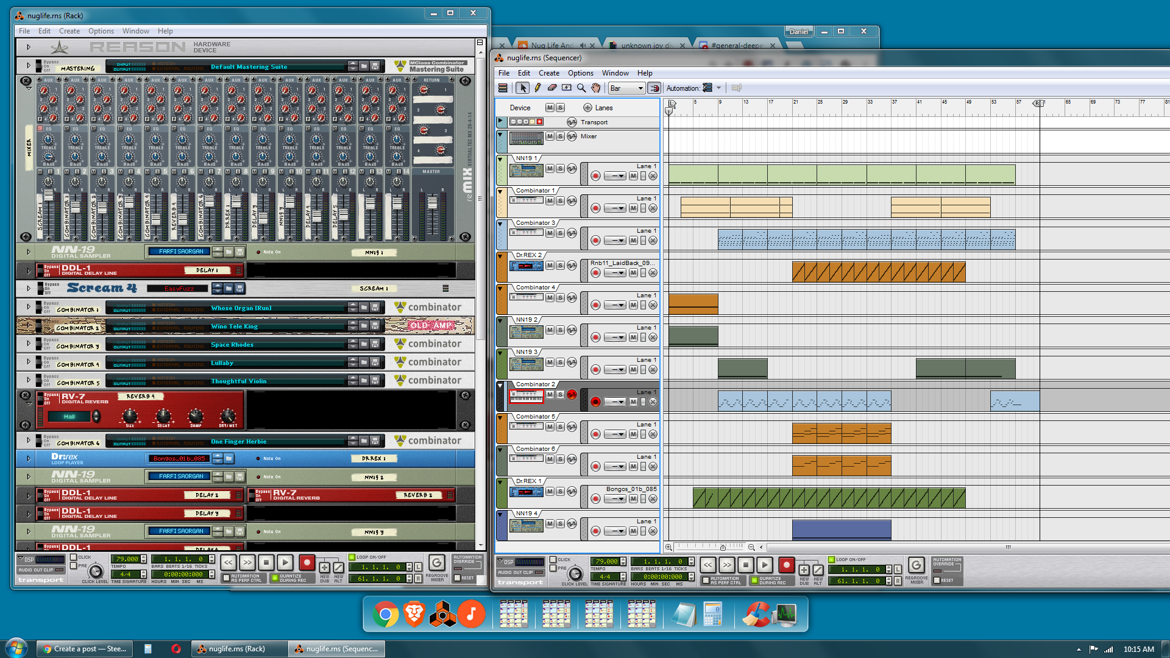The width and height of the screenshot is (1170, 658).
Task: Open the Edit menu in Sequencer window
Action: pos(524,73)
